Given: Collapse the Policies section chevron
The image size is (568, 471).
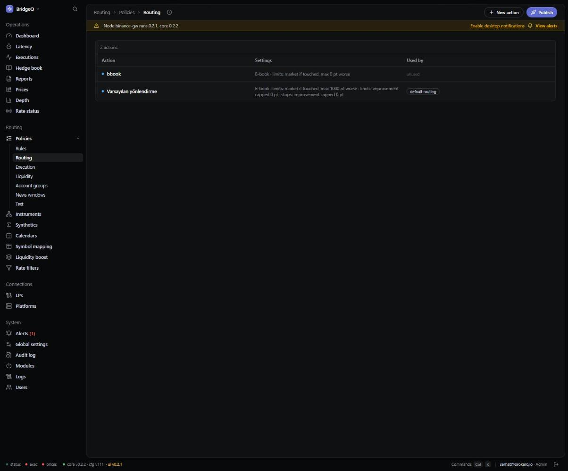Looking at the screenshot, I should click(78, 139).
